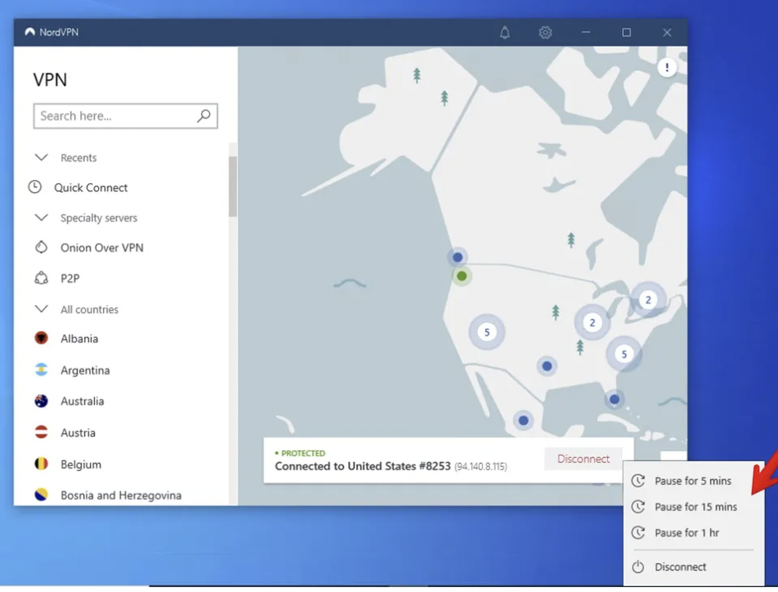Select Disconnect in the popup menu

[x=680, y=567]
